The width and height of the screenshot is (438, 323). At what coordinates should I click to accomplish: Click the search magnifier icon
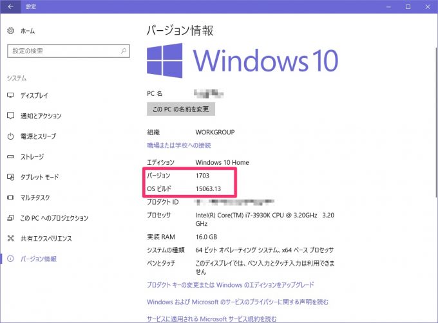click(x=124, y=51)
